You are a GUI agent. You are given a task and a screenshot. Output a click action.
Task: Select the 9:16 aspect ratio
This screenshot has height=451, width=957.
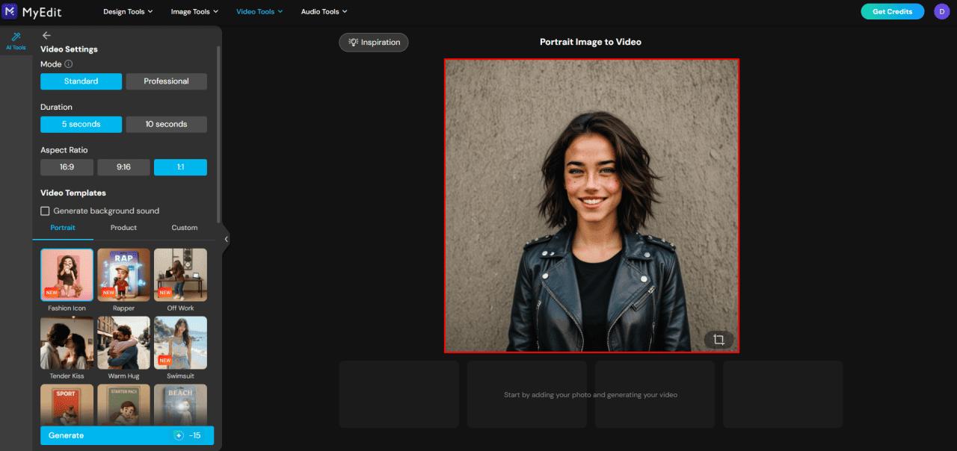pyautogui.click(x=123, y=167)
